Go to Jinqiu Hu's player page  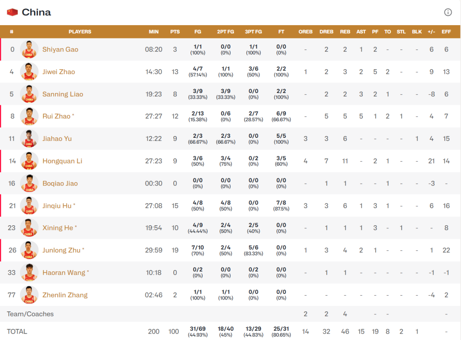click(57, 206)
